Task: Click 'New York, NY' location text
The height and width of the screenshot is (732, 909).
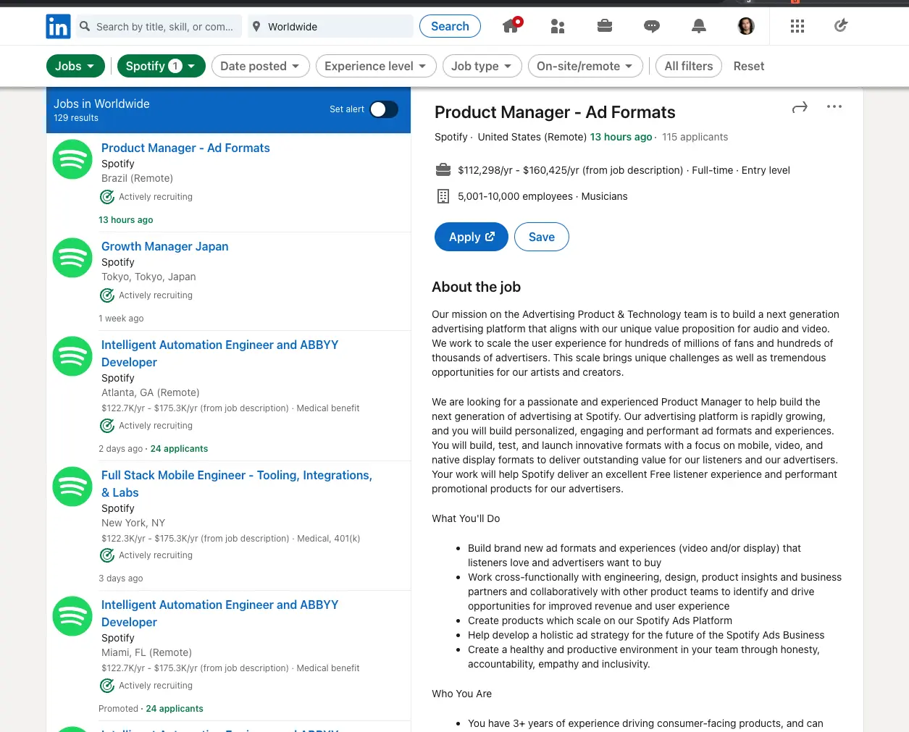Action: (x=133, y=523)
